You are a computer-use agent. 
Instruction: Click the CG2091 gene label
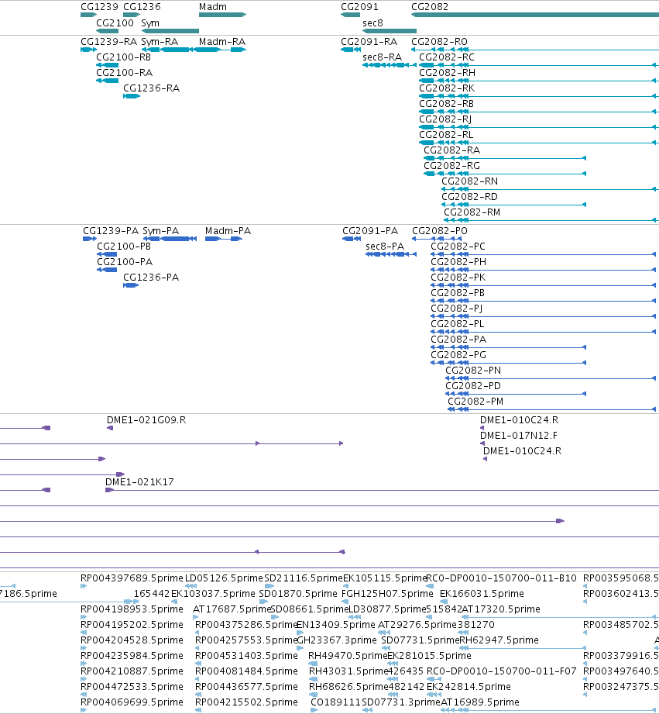point(359,7)
